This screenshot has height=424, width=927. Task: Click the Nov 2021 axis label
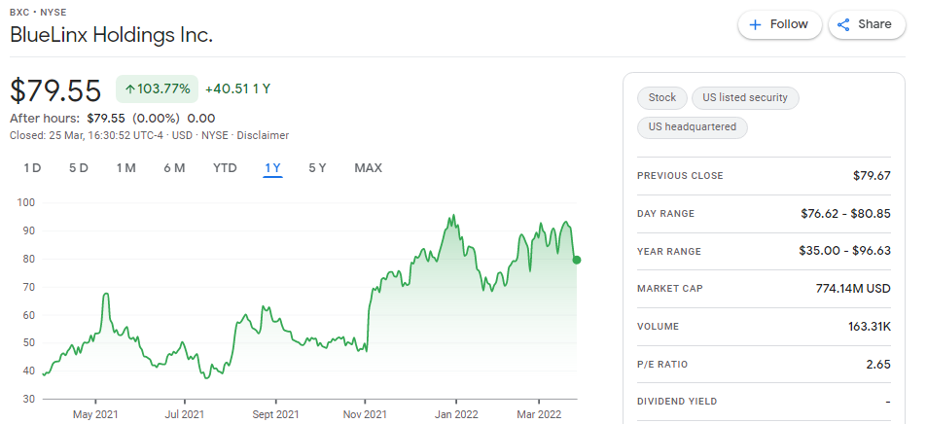[365, 414]
